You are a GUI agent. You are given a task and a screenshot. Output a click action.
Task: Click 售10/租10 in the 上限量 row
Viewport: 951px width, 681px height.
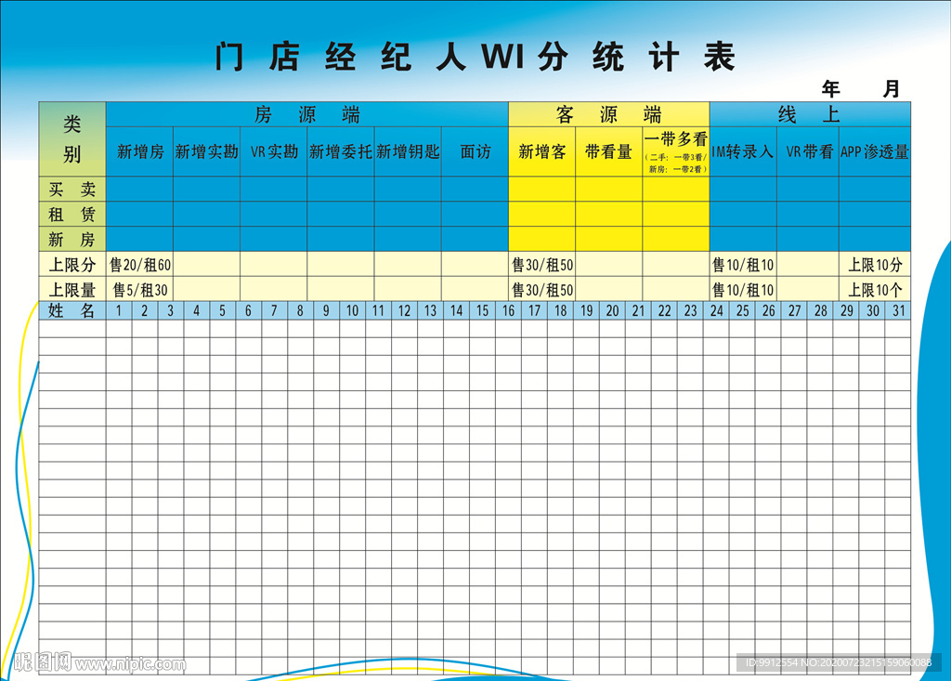(743, 290)
